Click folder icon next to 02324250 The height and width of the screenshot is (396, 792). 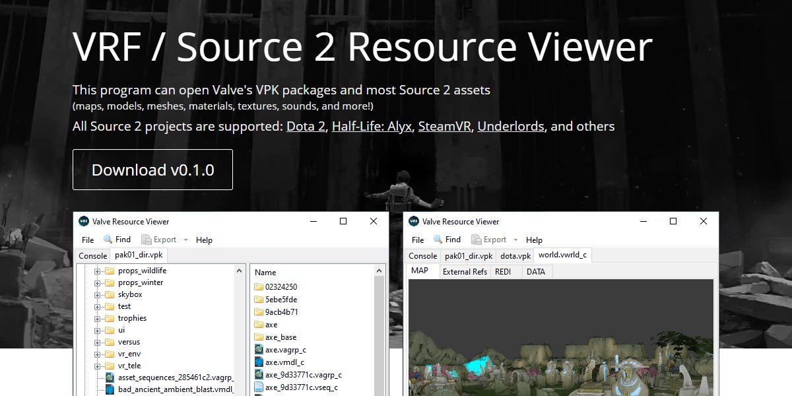coord(259,287)
